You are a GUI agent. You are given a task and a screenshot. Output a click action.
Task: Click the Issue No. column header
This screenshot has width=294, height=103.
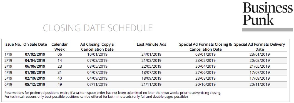click(x=13, y=45)
